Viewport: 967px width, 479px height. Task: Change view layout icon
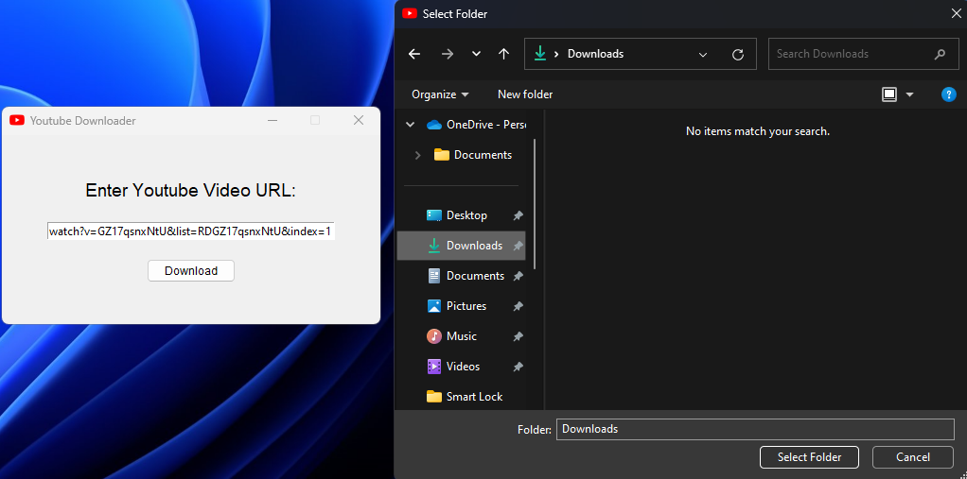click(889, 94)
